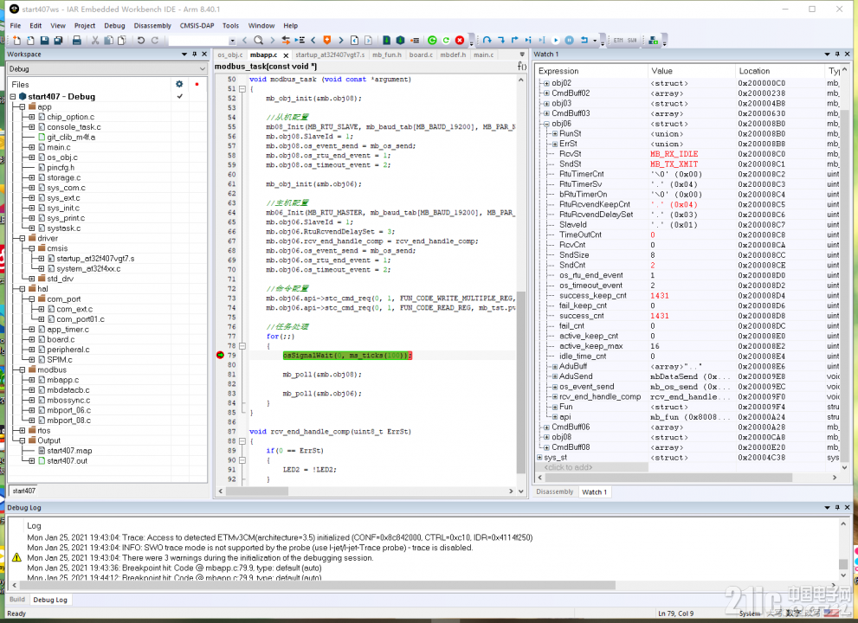This screenshot has height=623, width=858.
Task: Click the breakpoint marker on line 79
Action: [x=220, y=356]
